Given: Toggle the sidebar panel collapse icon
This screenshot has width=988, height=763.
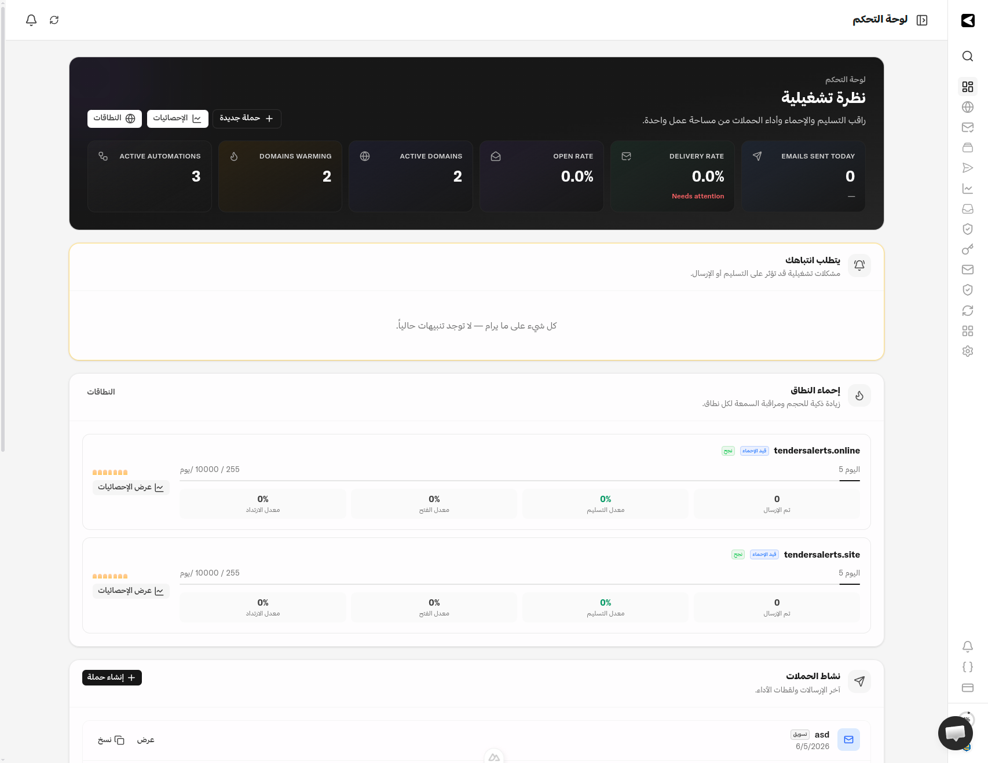Looking at the screenshot, I should 922,20.
